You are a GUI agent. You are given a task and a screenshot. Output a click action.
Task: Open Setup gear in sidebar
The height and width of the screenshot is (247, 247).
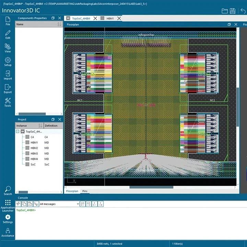point(8,62)
